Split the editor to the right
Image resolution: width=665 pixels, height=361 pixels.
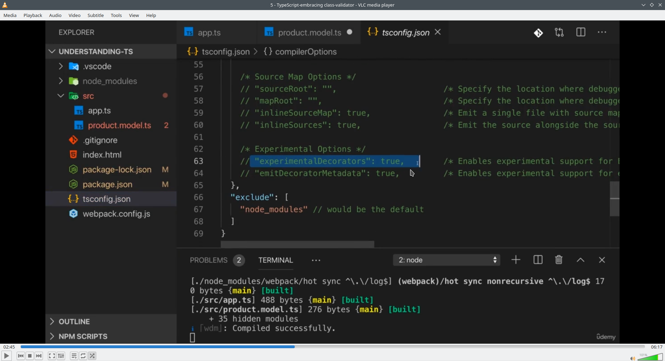click(581, 32)
